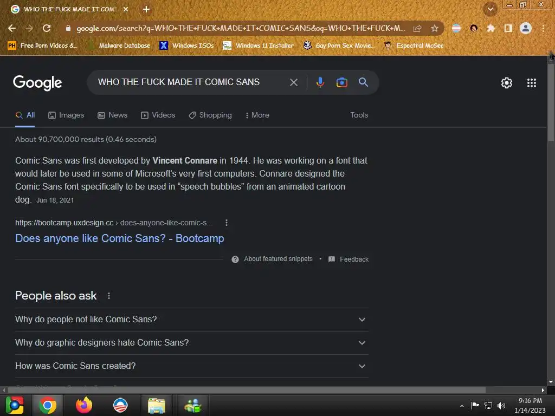The image size is (555, 416).
Task: Click the taskbar clock and date
Action: tap(530, 405)
